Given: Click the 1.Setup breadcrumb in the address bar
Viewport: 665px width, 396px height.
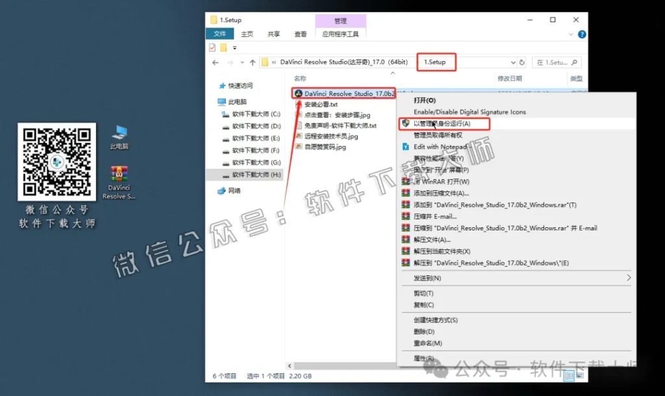Looking at the screenshot, I should click(434, 62).
